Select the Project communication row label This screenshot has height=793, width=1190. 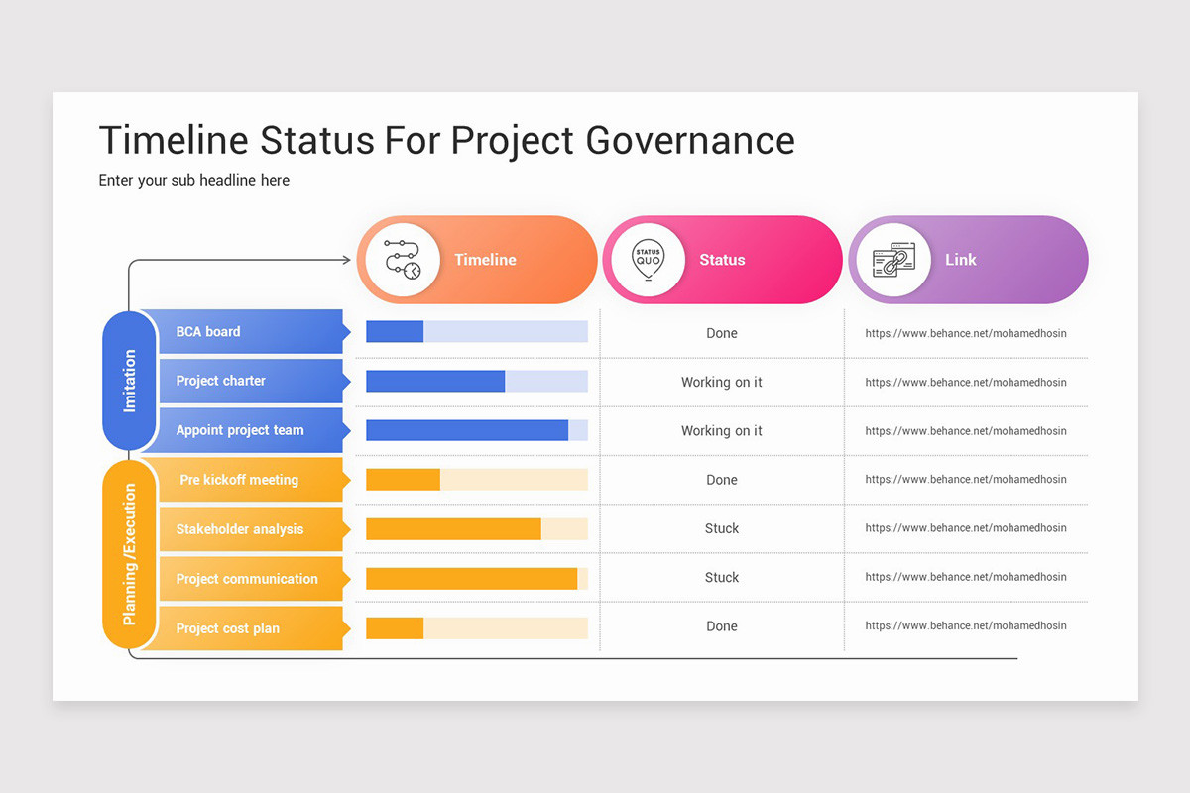(x=246, y=579)
